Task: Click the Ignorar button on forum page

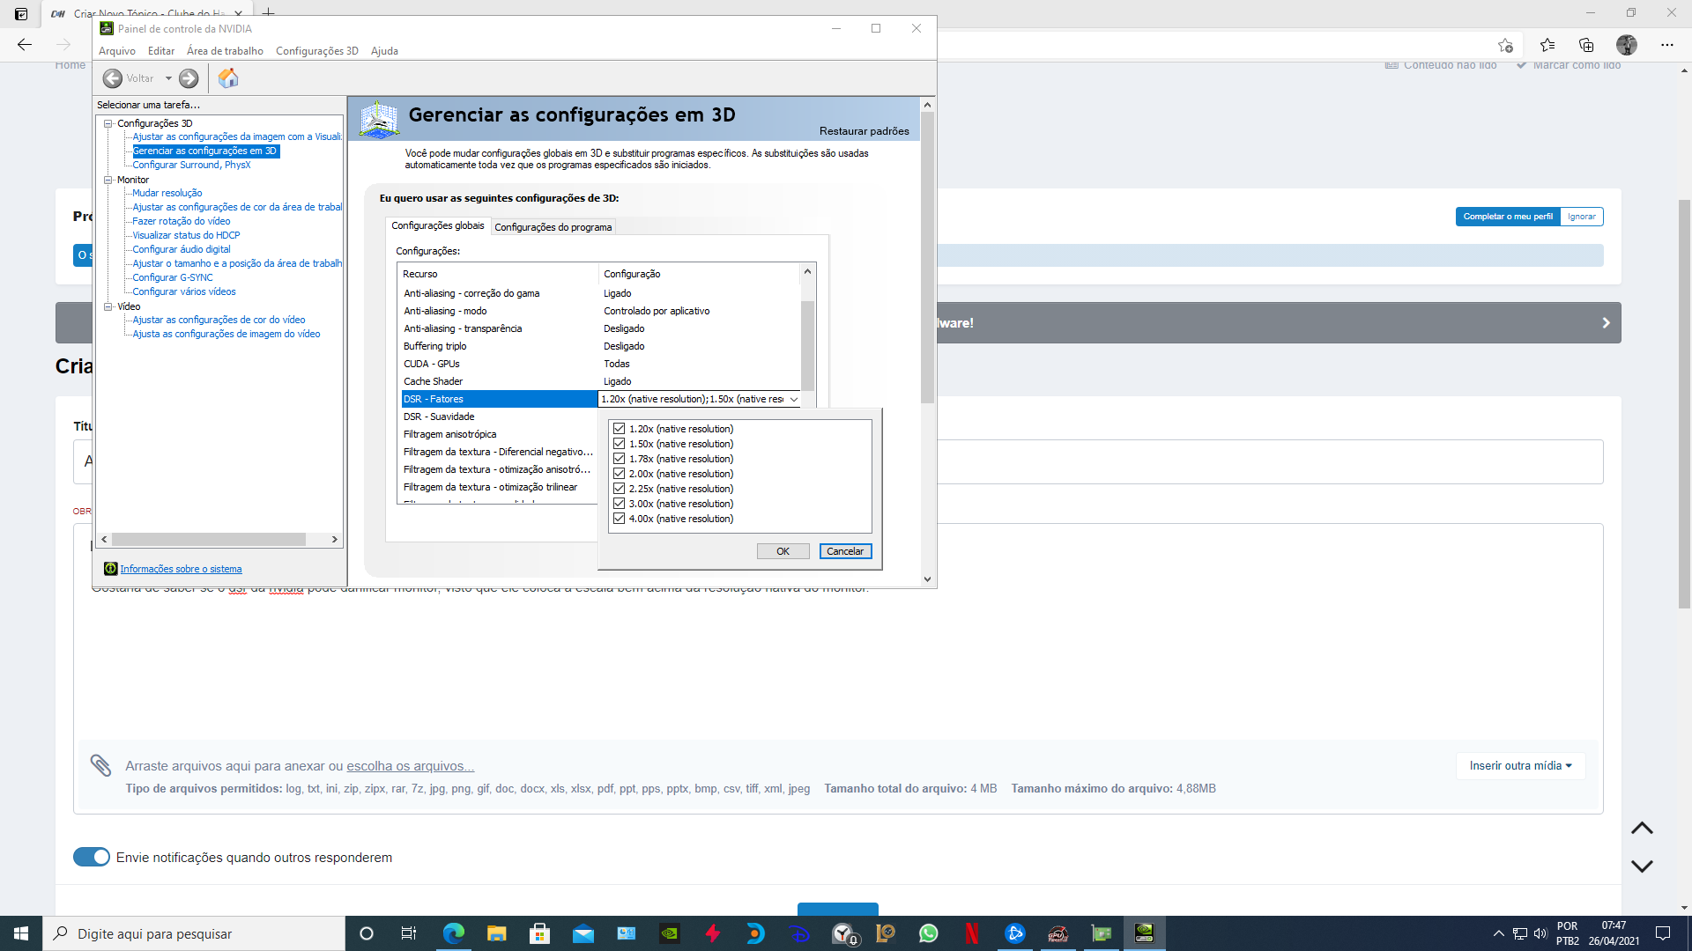Action: click(1581, 217)
